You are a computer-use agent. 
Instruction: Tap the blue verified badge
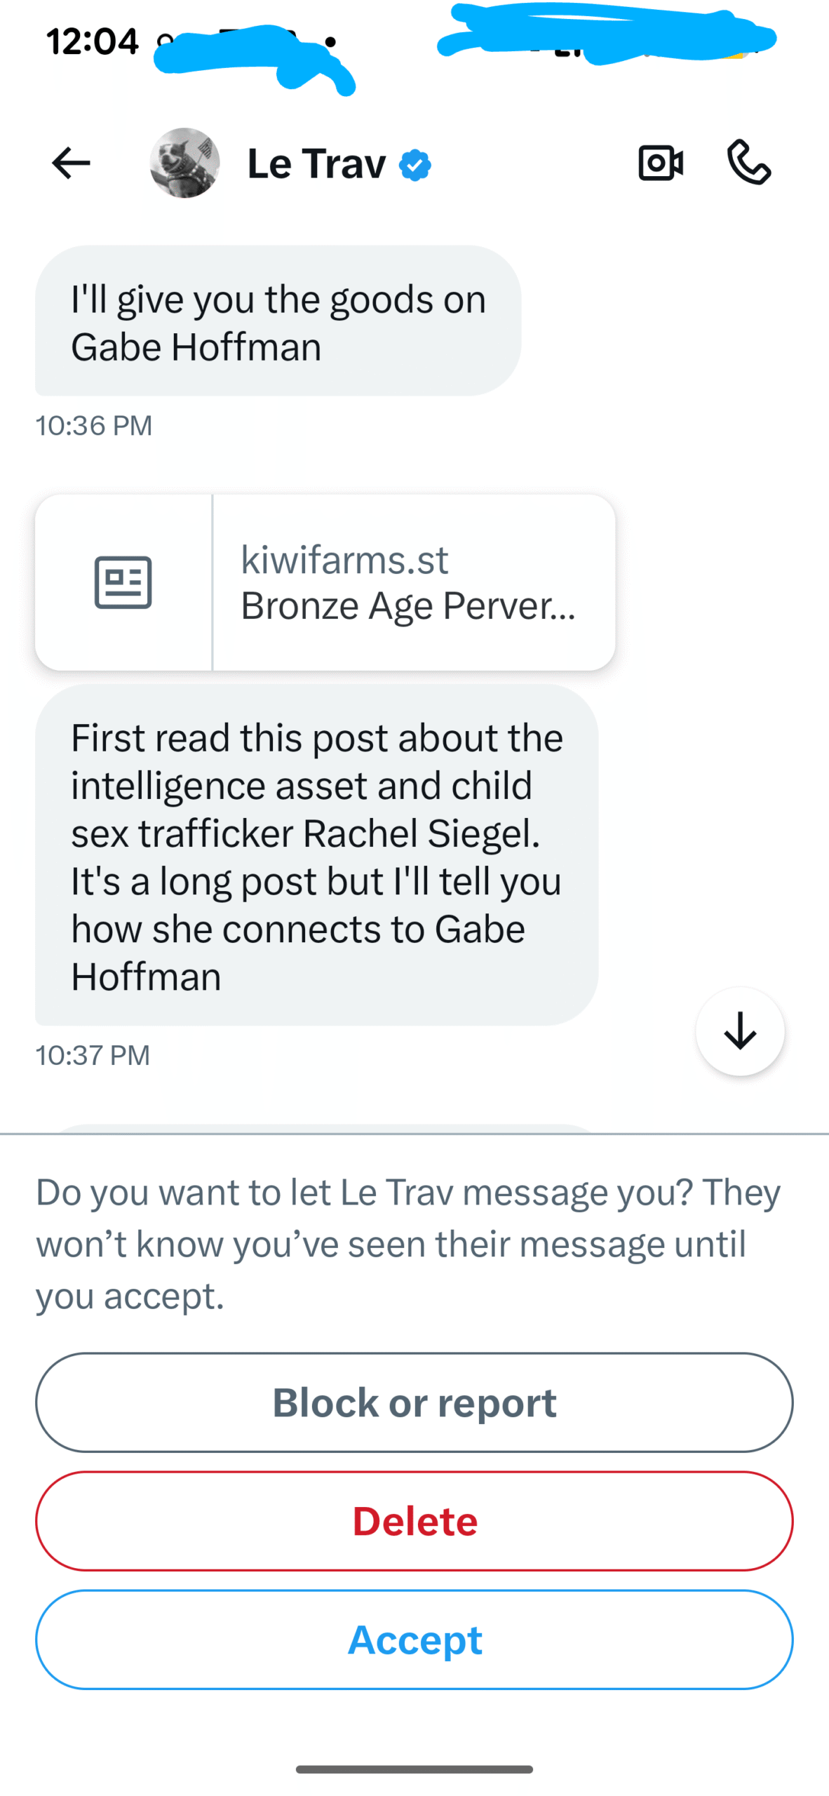tap(415, 166)
